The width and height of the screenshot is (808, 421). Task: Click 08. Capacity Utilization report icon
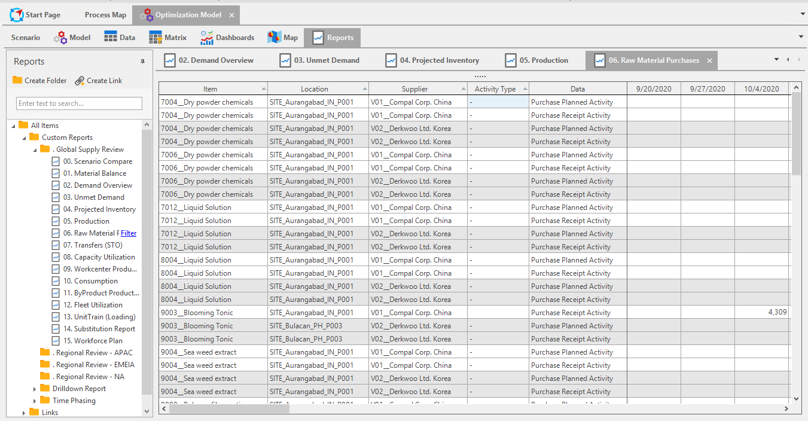[56, 257]
